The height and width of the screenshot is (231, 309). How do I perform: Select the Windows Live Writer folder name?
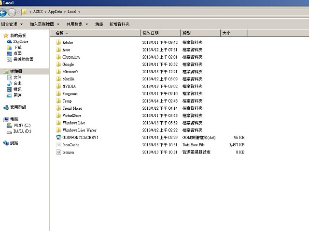pyautogui.click(x=79, y=130)
